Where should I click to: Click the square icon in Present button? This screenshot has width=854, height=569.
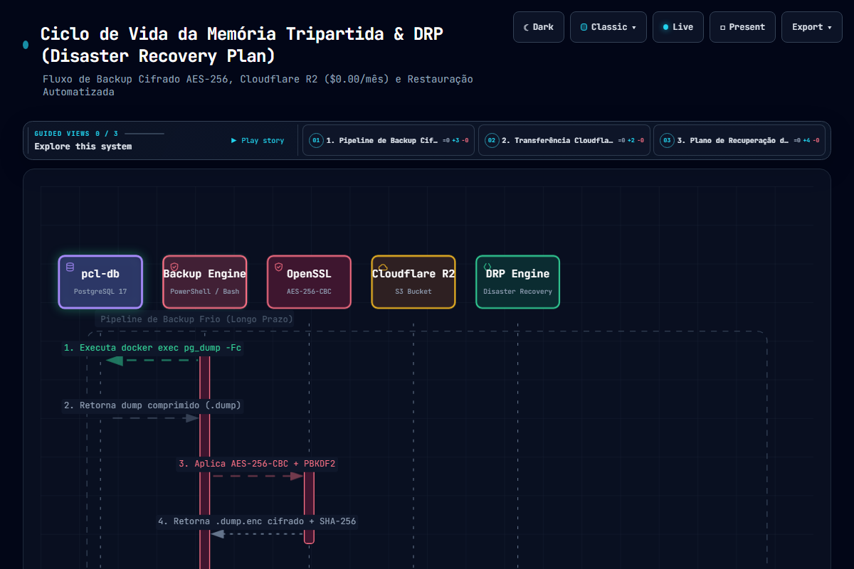(x=723, y=28)
